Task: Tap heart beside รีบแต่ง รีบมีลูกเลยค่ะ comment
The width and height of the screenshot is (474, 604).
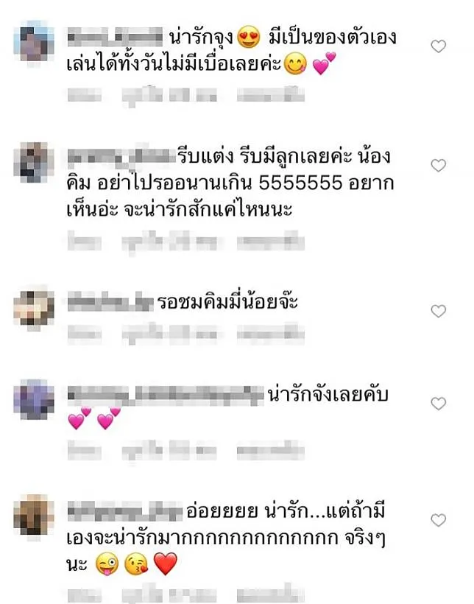Action: point(438,166)
